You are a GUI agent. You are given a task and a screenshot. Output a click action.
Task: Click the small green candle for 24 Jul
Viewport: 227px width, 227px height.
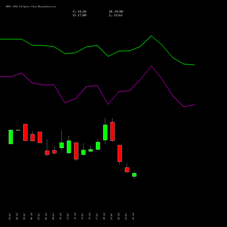point(134,175)
